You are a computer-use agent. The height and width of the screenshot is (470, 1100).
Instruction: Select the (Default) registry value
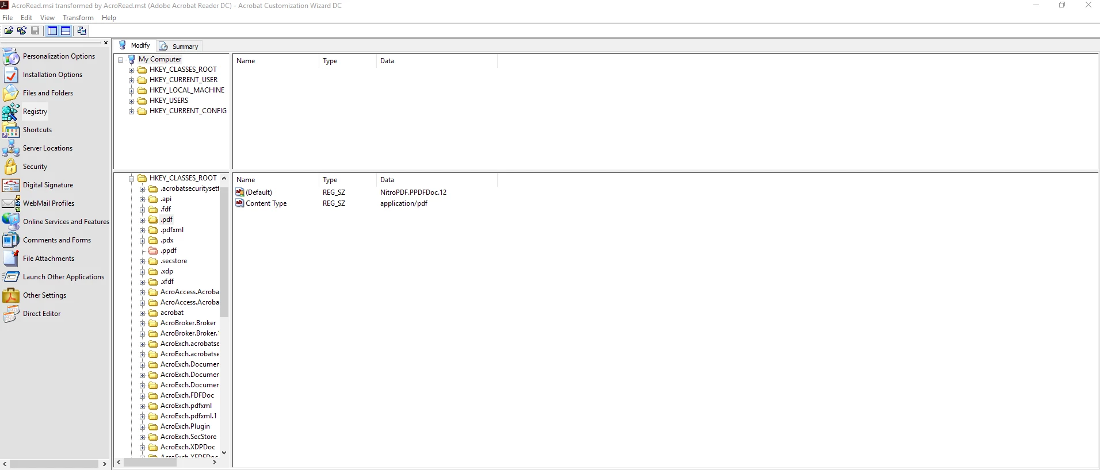tap(259, 192)
